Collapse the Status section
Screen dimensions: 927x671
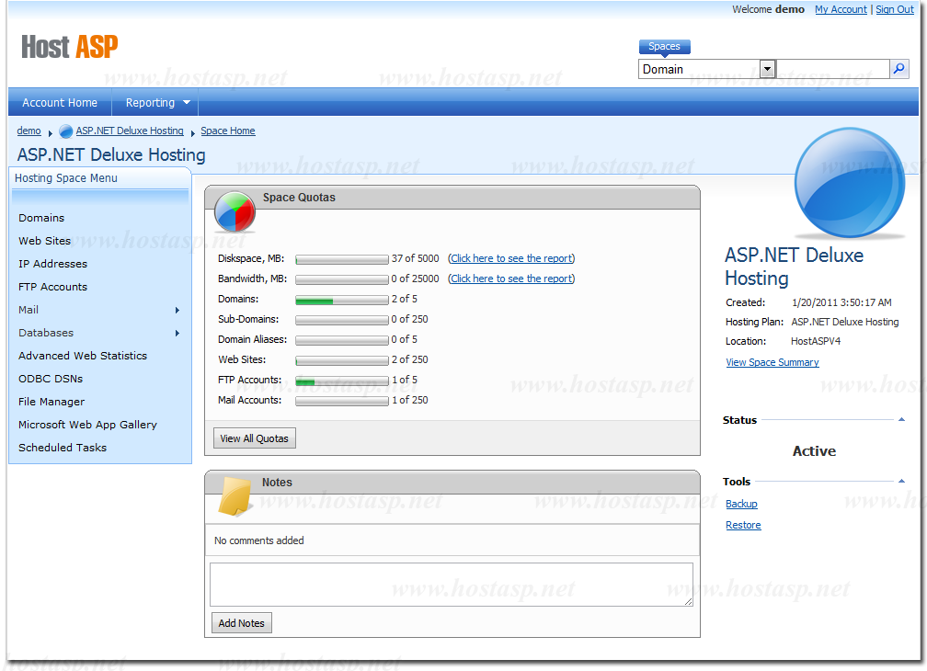[x=901, y=420]
